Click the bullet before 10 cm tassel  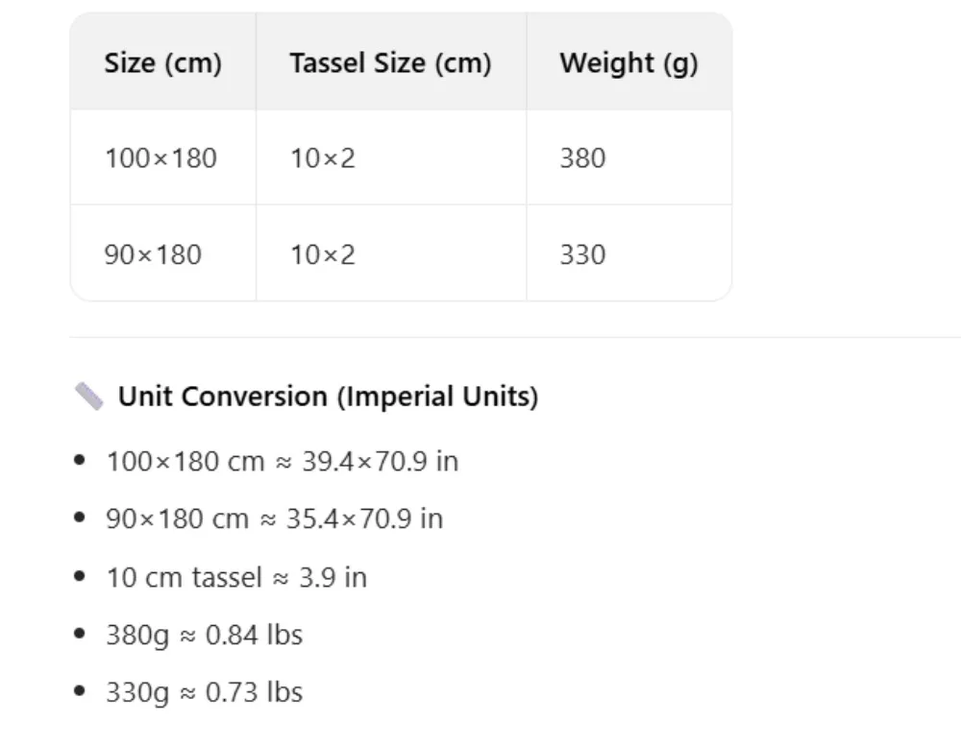[x=79, y=576]
